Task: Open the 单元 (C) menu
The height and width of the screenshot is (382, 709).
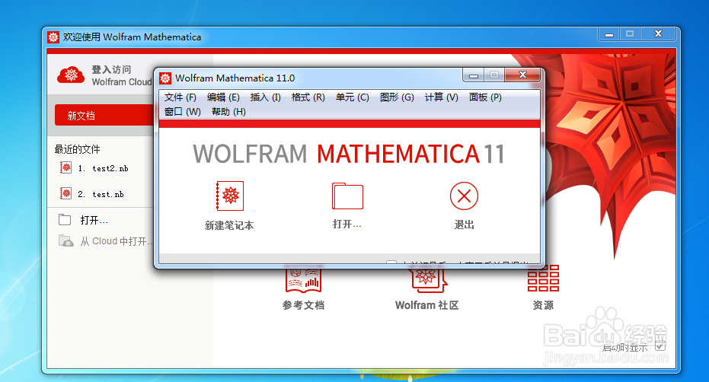Action: [x=353, y=97]
